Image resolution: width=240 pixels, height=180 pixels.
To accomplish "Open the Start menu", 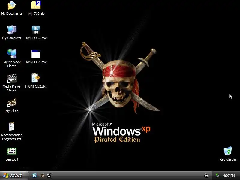I will tap(14, 175).
